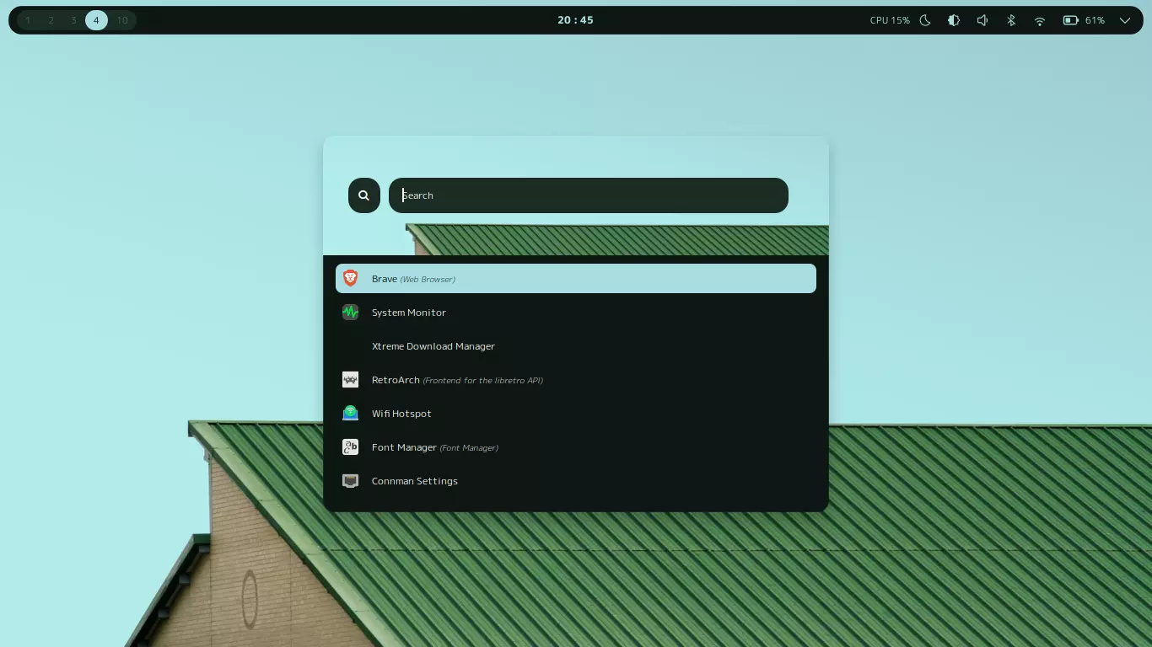This screenshot has width=1152, height=647.
Task: Expand the panel chevron dropdown
Action: [1125, 20]
